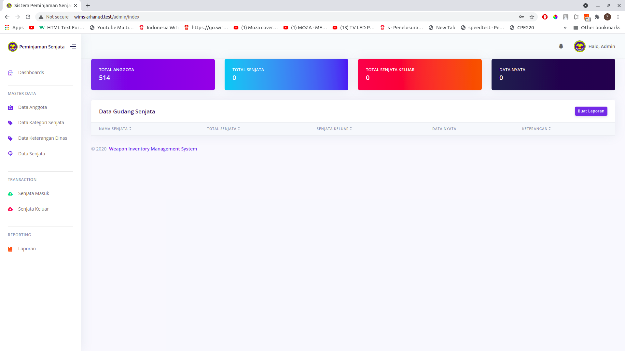Click the Total Senjata blue card
Screen dimensions: 625x351
click(x=286, y=74)
